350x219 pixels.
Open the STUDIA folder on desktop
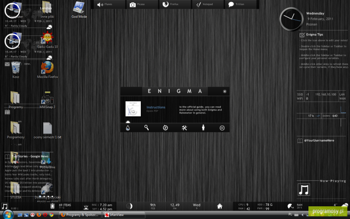coord(16,191)
